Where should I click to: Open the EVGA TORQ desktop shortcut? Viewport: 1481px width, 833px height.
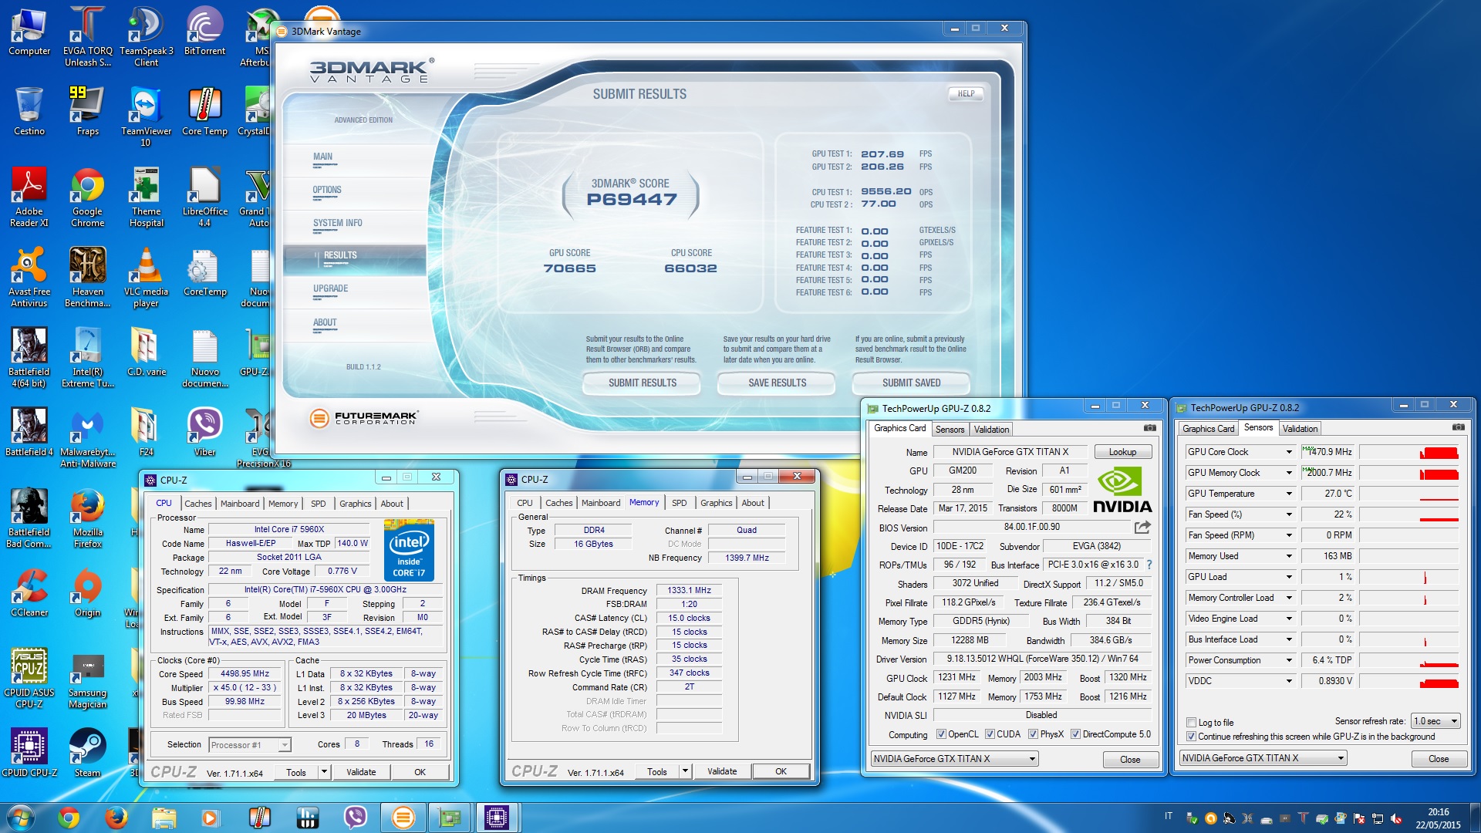point(88,37)
